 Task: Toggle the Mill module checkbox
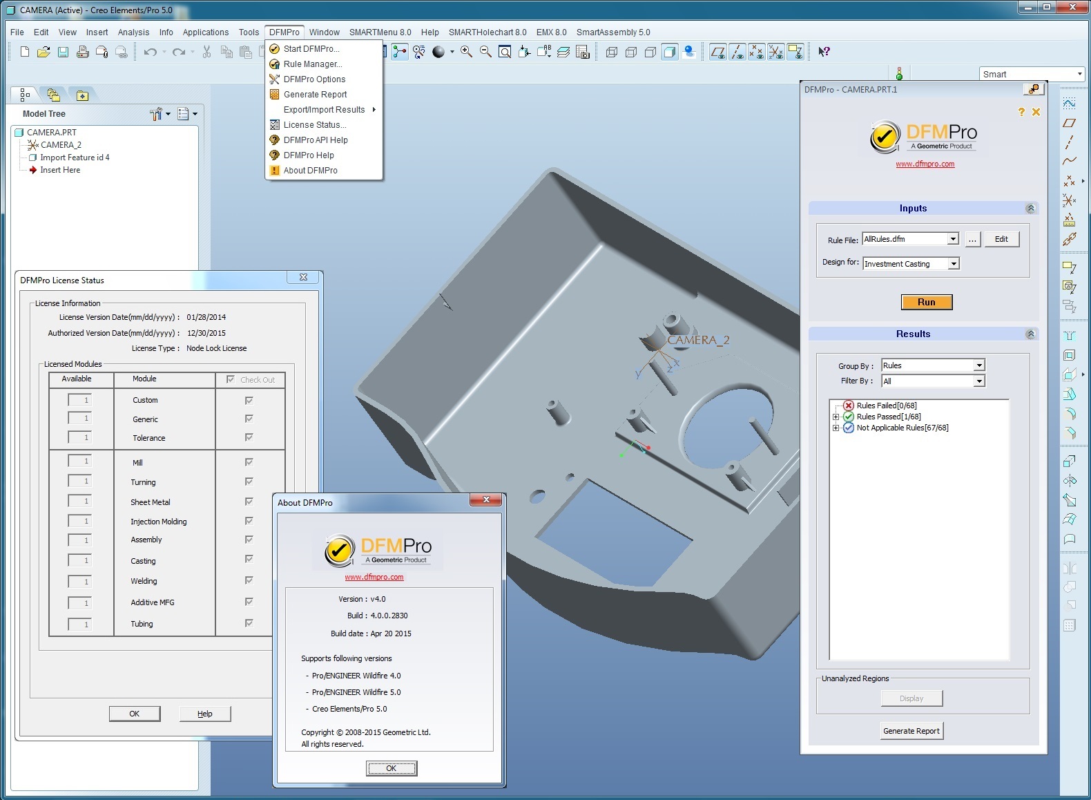[x=249, y=462]
